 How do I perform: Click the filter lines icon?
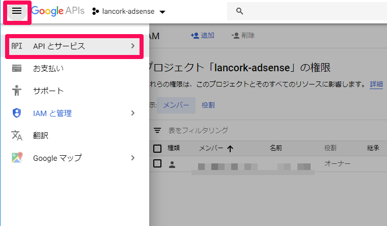[x=157, y=130]
